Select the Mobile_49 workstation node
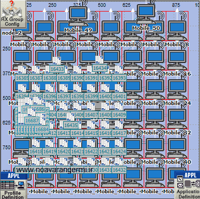 (78, 16)
